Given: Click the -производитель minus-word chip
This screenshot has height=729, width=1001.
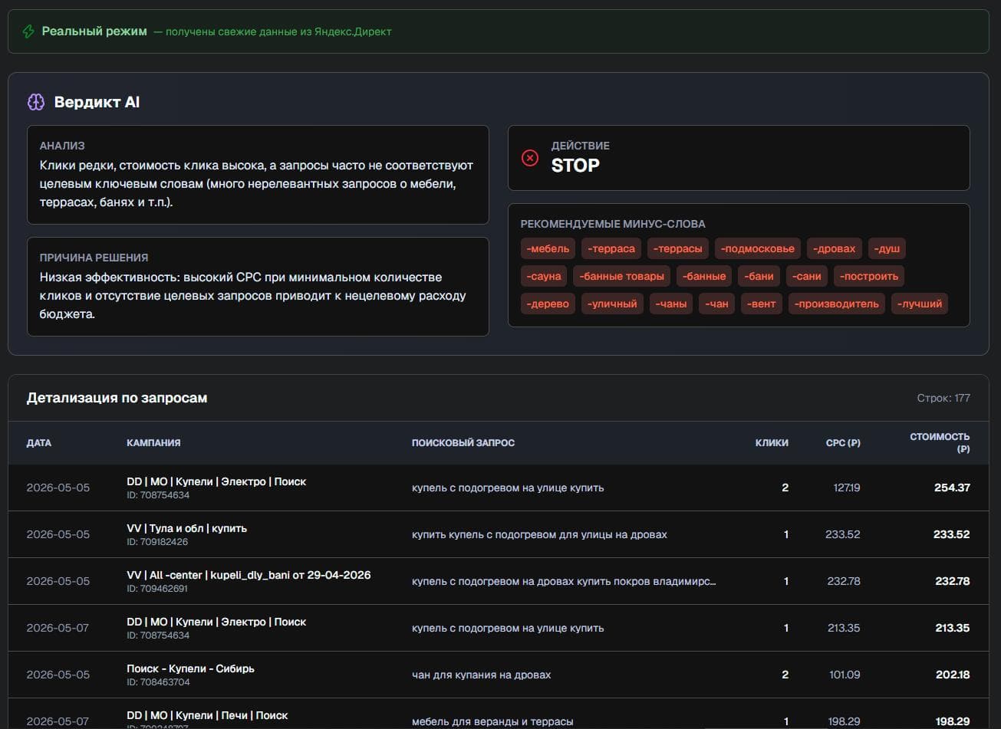Looking at the screenshot, I should coord(837,304).
